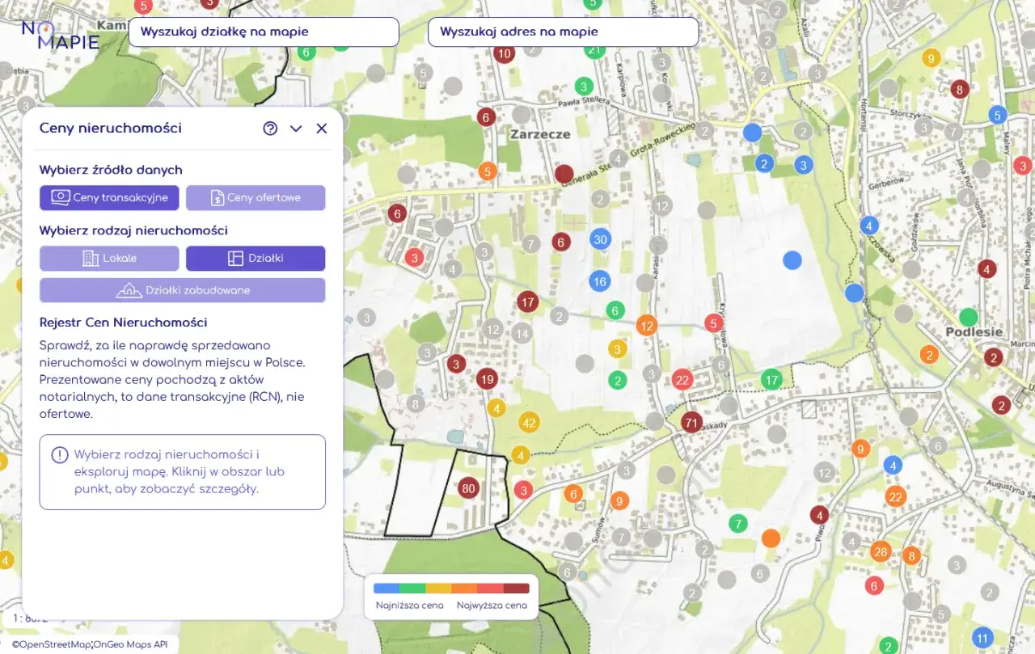Collapse the Ceny nieruchomości panel chevron
This screenshot has height=654, width=1035.
click(x=296, y=129)
